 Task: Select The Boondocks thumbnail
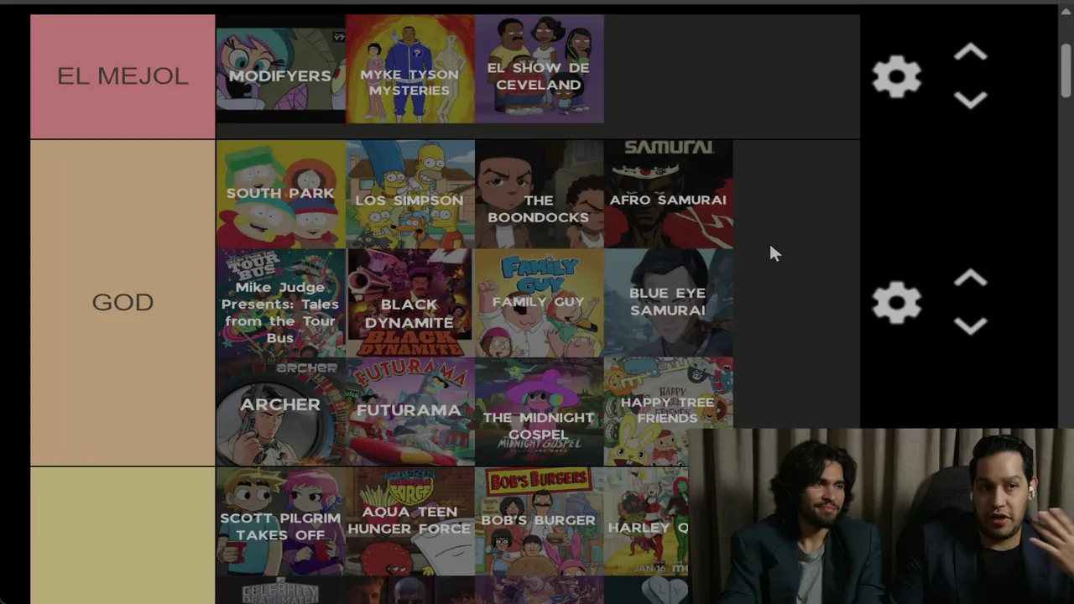point(539,194)
